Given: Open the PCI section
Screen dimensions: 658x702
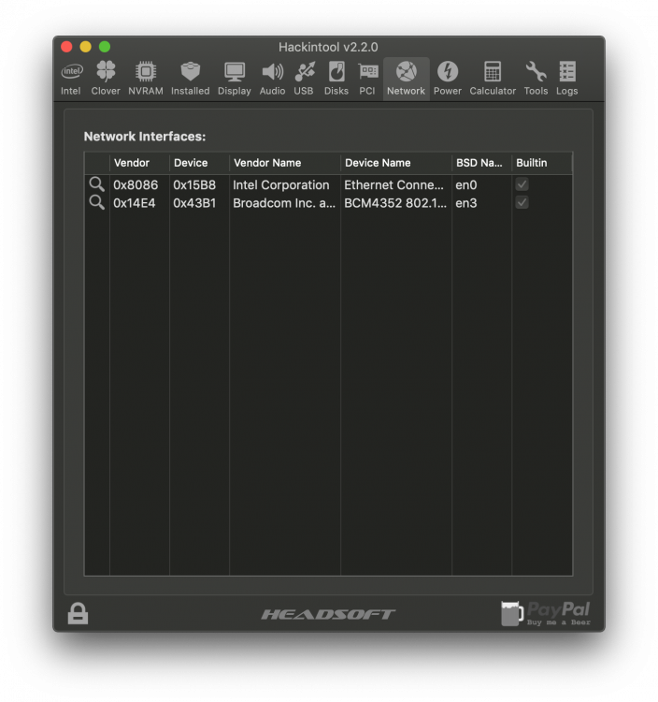Looking at the screenshot, I should tap(367, 79).
